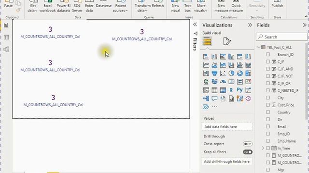
Task: Select the Q&A speech bubble visual
Action: [x=214, y=99]
